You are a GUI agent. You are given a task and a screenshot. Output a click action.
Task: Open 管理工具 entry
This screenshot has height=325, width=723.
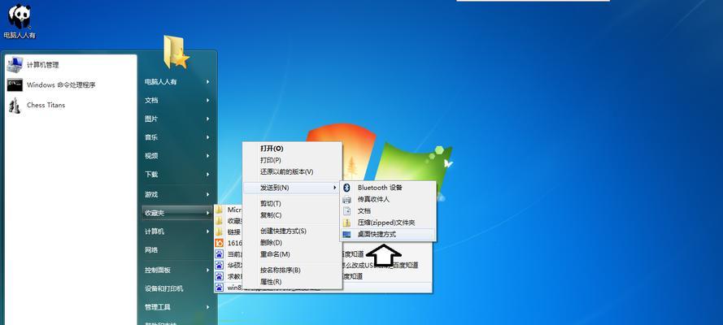(x=158, y=307)
